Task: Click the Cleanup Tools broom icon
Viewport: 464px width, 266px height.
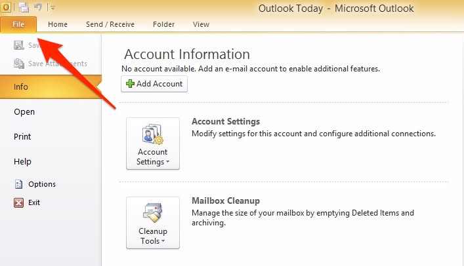Action: click(153, 212)
